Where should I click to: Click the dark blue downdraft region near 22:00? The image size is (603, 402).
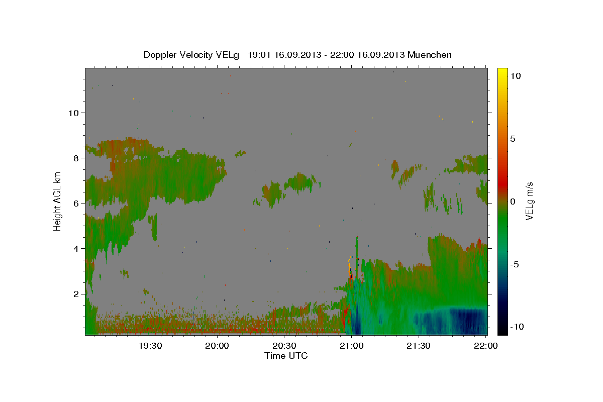[467, 322]
